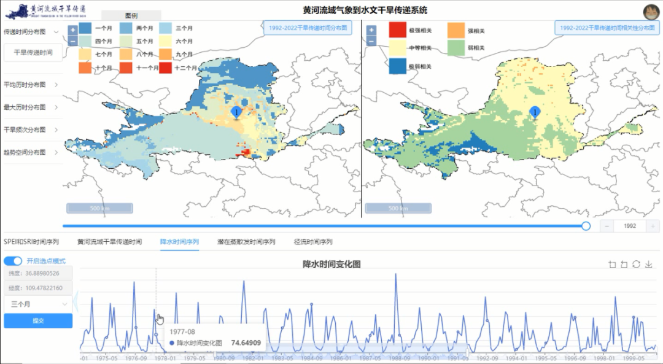Click the 七个月 legend color swatch
Image resolution: width=663 pixels, height=364 pixels.
point(85,55)
